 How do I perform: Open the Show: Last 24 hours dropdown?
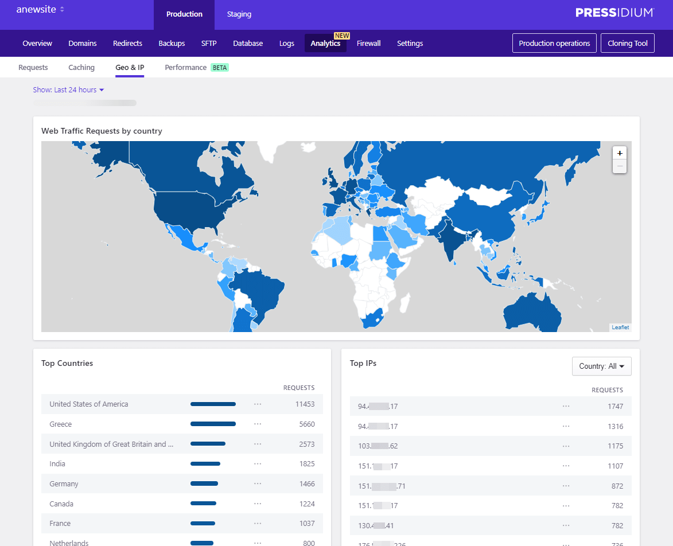point(68,89)
